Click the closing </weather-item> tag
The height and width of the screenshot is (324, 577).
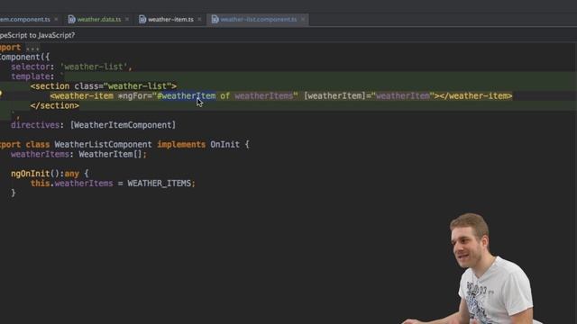pyautogui.click(x=476, y=96)
